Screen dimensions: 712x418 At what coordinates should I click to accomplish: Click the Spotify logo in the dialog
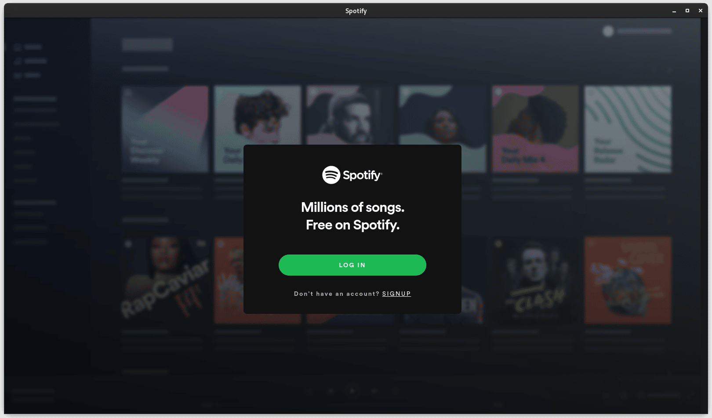[352, 175]
